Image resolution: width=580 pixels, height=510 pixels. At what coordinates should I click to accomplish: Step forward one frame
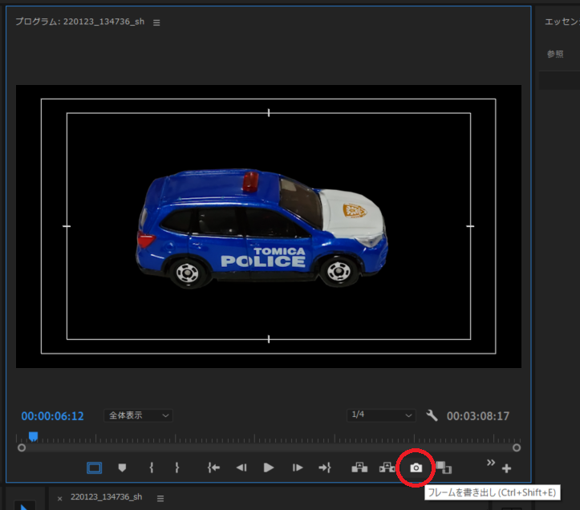(x=298, y=467)
